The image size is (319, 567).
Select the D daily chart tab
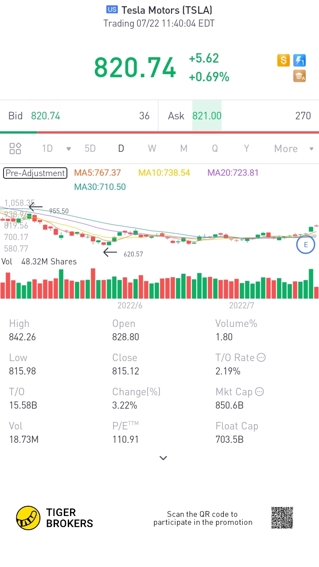[x=121, y=149]
